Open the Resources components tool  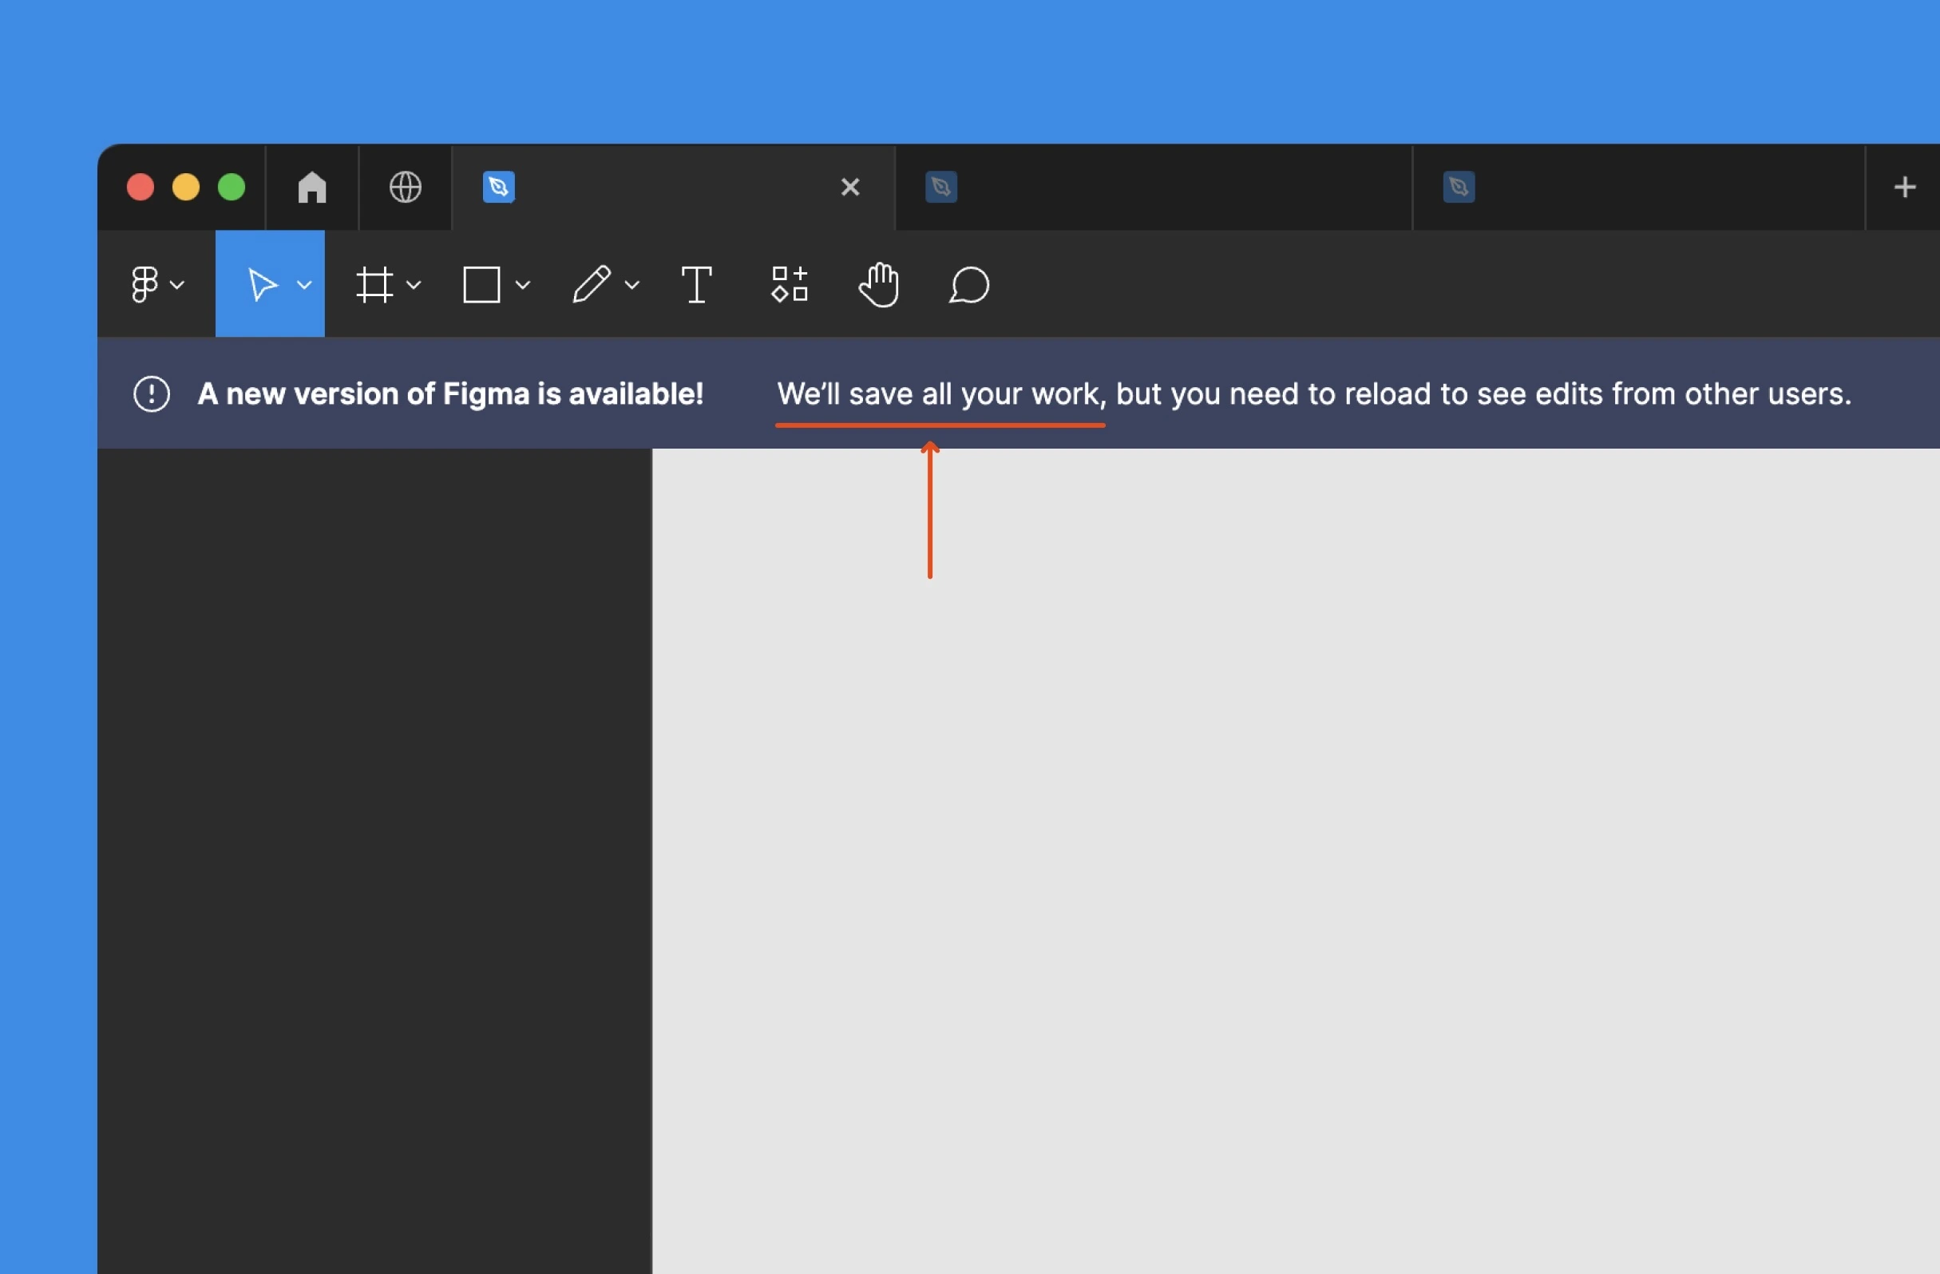(789, 284)
